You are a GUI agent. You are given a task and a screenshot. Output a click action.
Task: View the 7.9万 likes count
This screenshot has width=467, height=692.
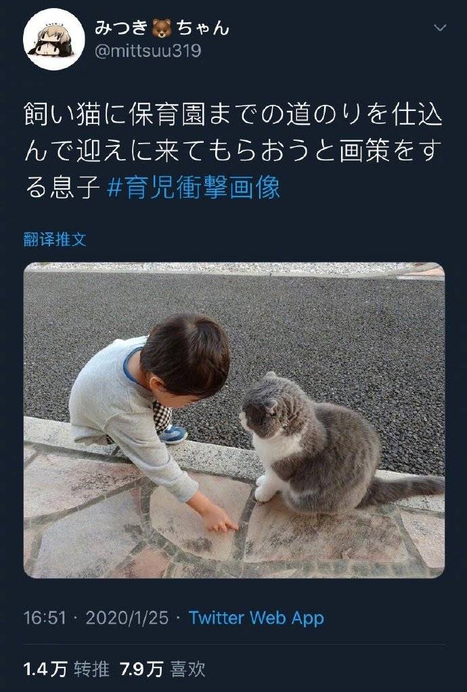click(141, 670)
